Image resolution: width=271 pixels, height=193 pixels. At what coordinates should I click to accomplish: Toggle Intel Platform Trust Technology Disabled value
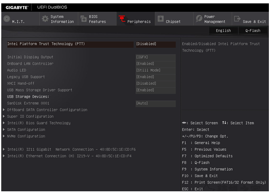(x=155, y=44)
